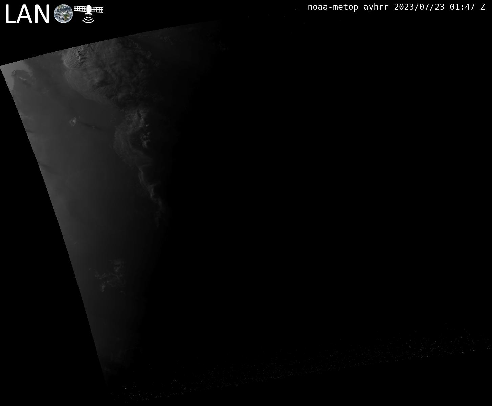Click the satellite icon in the logo

click(x=89, y=14)
